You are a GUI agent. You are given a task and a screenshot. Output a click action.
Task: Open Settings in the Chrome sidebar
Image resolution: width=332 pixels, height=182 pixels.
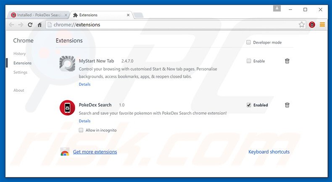click(20, 72)
